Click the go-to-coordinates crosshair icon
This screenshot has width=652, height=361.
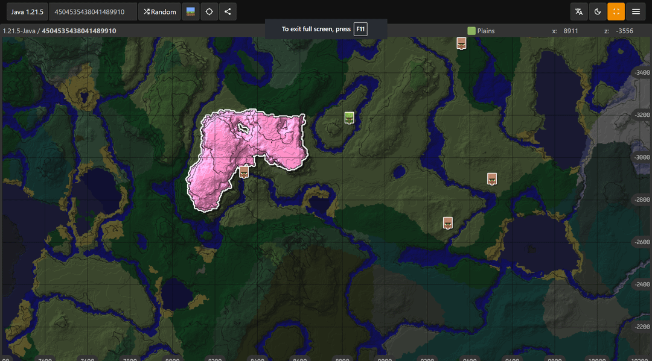[209, 11]
